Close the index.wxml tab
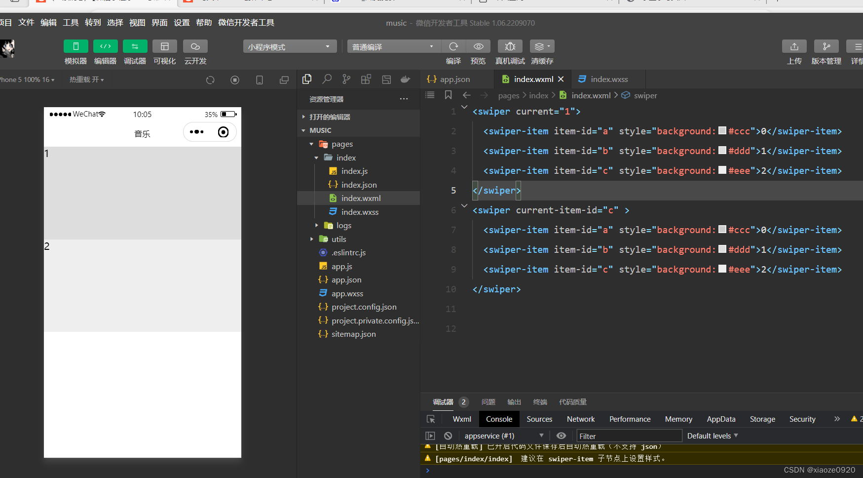The height and width of the screenshot is (478, 863). coord(561,79)
